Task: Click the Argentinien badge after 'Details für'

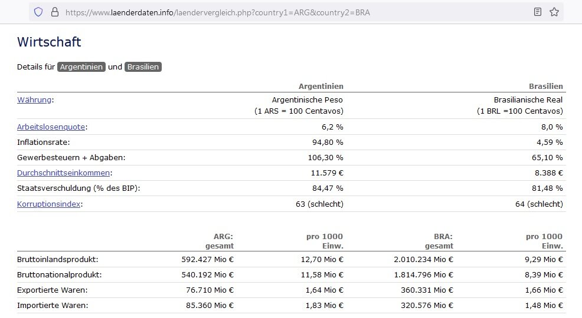Action: 81,67
